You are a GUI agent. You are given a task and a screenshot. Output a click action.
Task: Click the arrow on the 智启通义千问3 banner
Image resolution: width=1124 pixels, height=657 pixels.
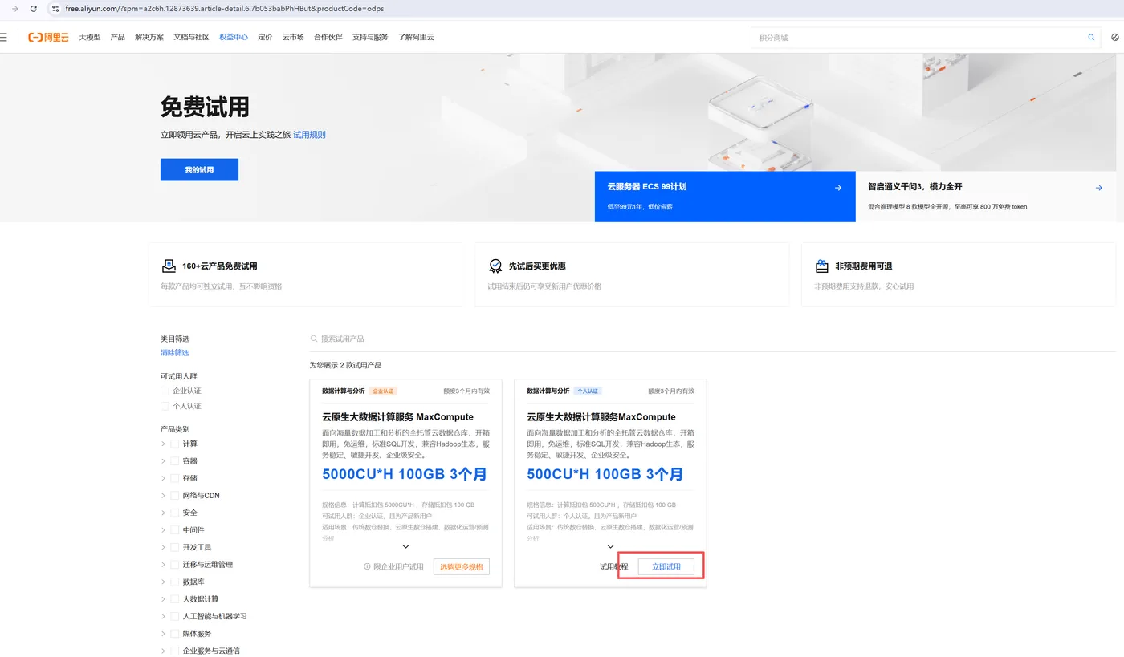pos(1099,188)
